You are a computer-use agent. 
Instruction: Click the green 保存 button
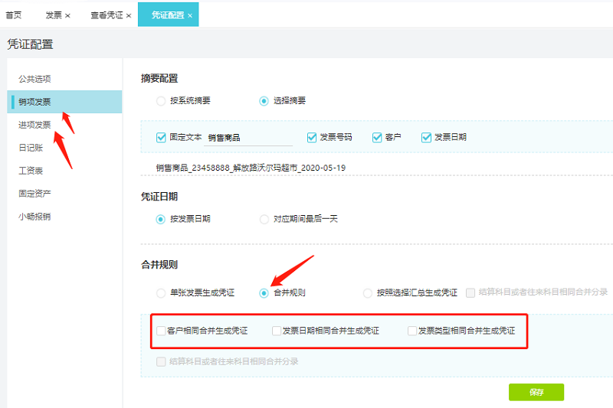[536, 392]
